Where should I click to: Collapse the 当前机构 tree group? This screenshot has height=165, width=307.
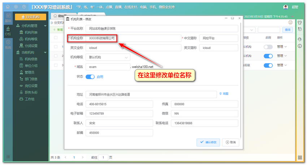tap(45, 52)
